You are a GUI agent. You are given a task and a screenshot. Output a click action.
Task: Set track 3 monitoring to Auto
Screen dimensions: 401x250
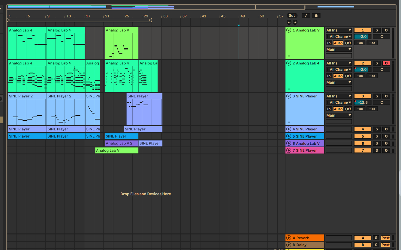click(x=338, y=109)
